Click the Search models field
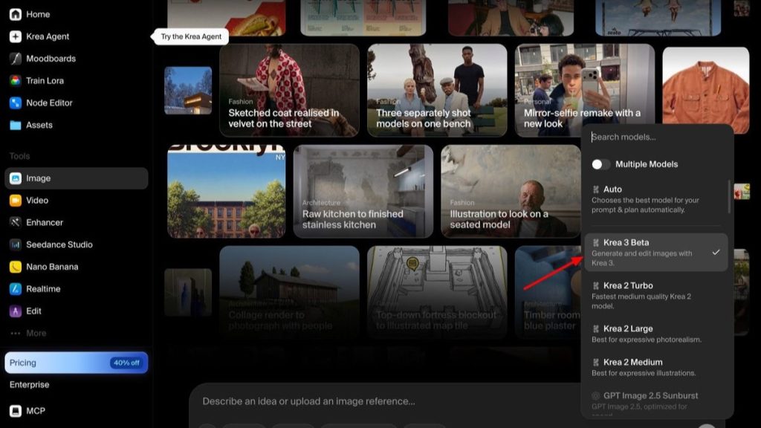761x428 pixels. [657, 137]
